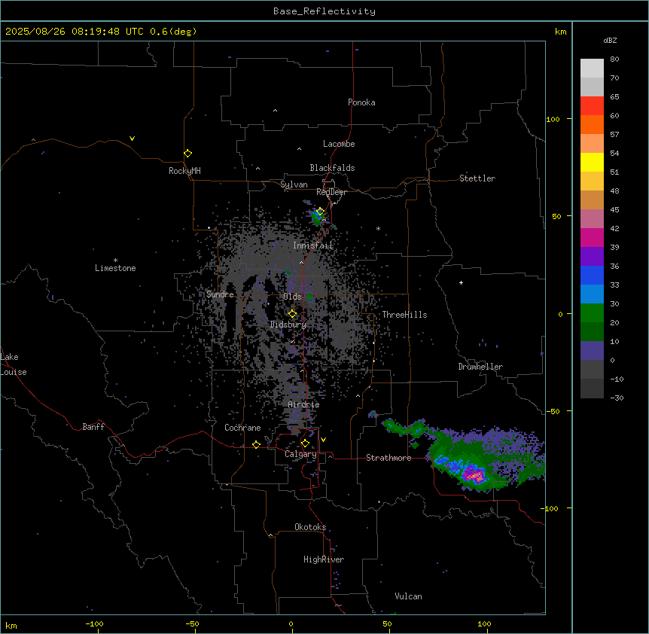Image resolution: width=649 pixels, height=634 pixels.
Task: Select the Vulcan label
Action: click(x=409, y=596)
